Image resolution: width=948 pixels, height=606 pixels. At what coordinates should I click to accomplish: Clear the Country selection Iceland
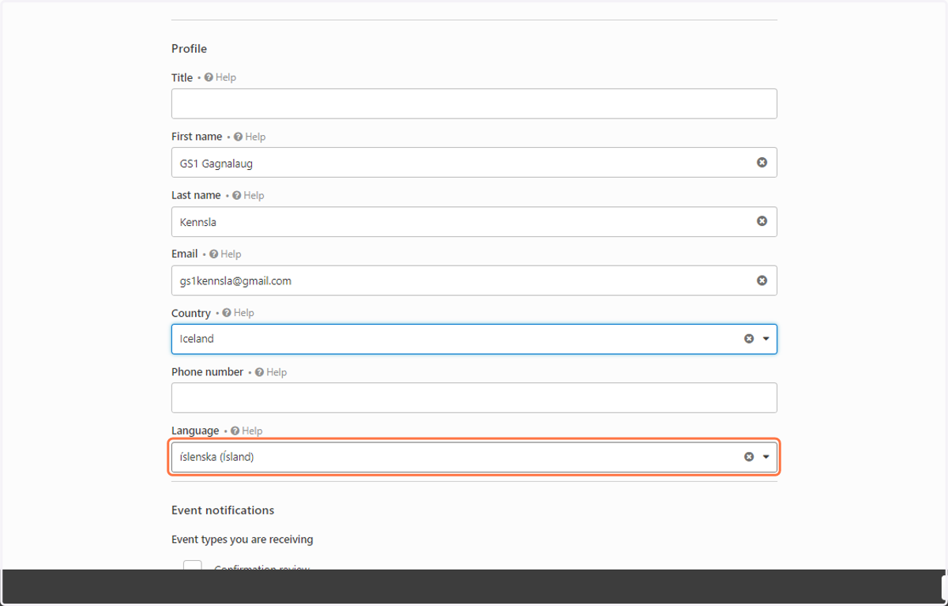click(x=749, y=339)
